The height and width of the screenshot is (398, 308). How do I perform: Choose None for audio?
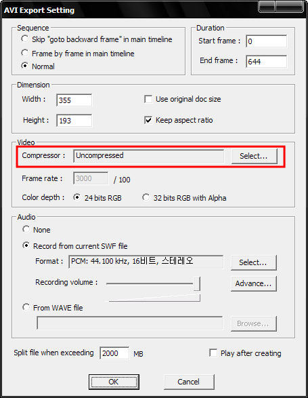26,229
